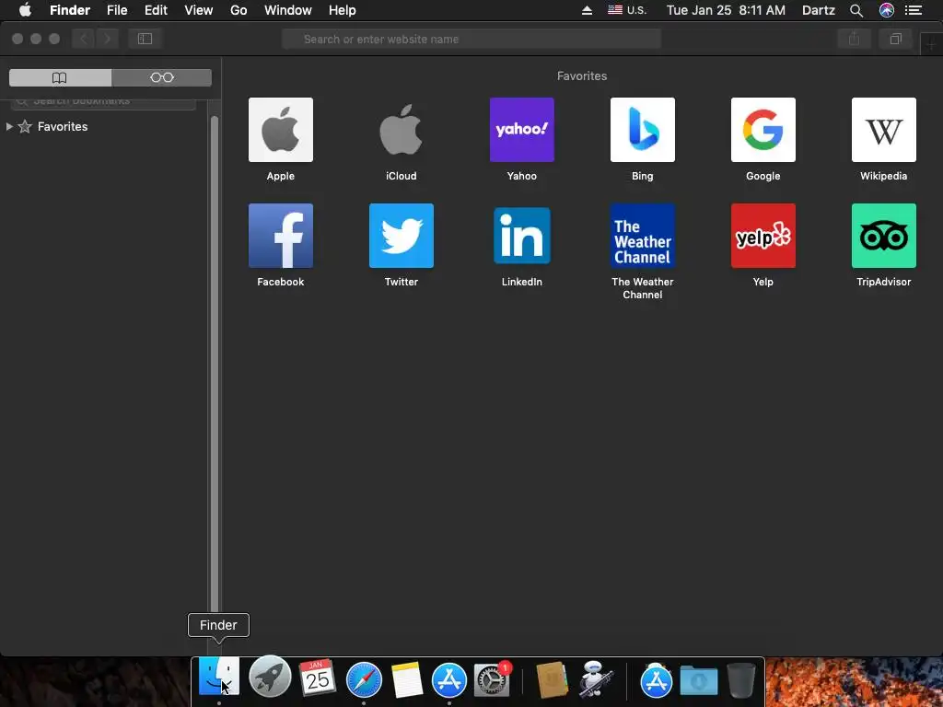Viewport: 943px width, 707px height.
Task: Open the View menu
Action: click(x=199, y=10)
